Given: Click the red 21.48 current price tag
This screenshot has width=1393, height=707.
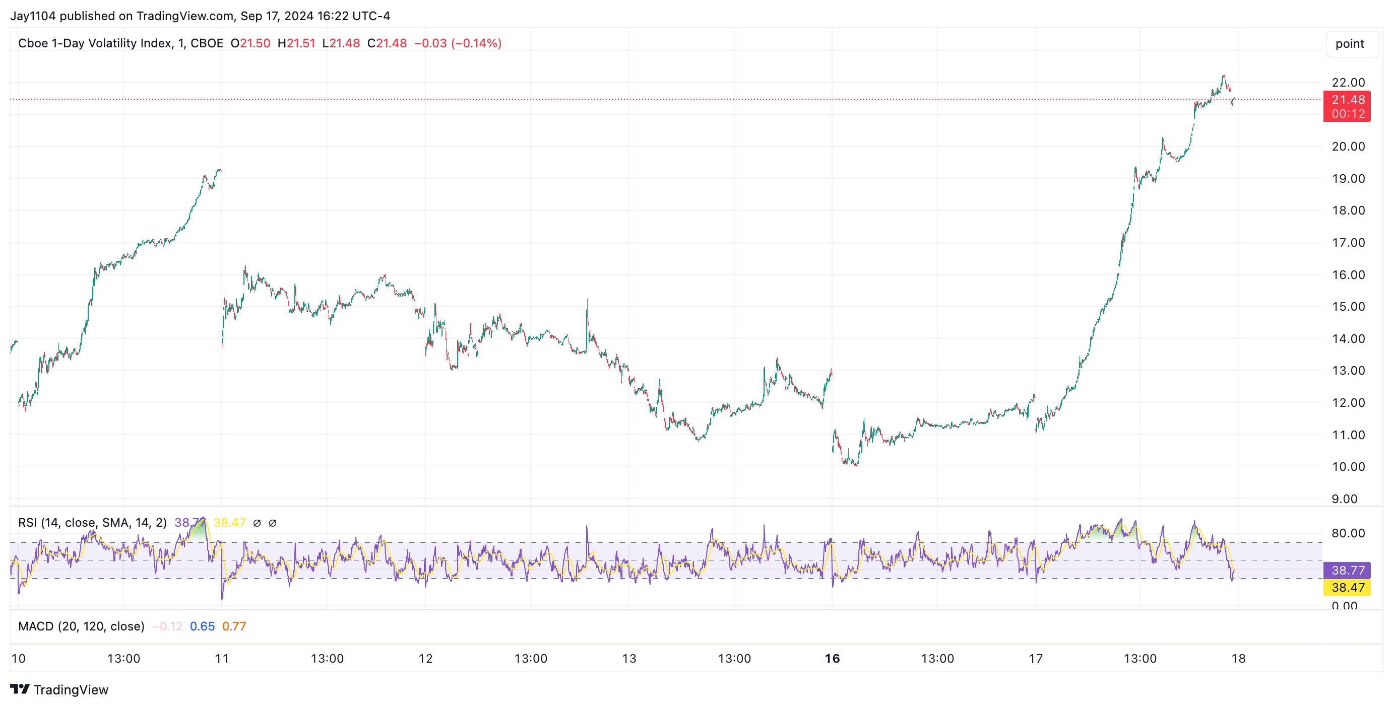Looking at the screenshot, I should point(1347,106).
